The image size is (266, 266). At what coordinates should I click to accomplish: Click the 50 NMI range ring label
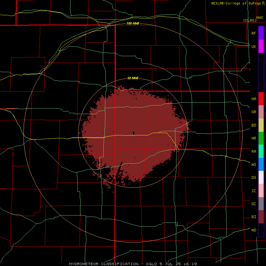pyautogui.click(x=133, y=78)
